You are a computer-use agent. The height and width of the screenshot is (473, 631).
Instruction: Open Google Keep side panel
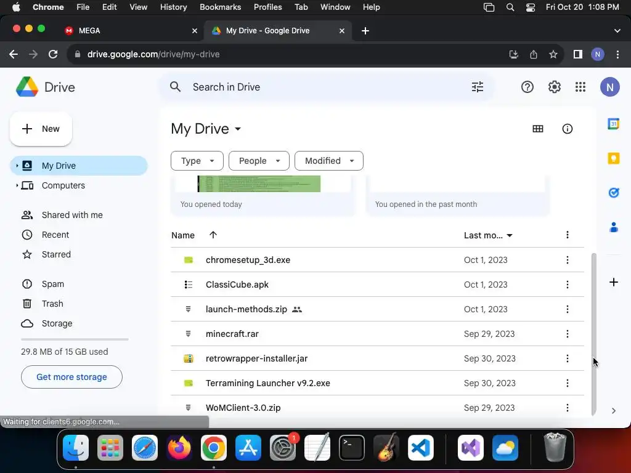coord(613,158)
